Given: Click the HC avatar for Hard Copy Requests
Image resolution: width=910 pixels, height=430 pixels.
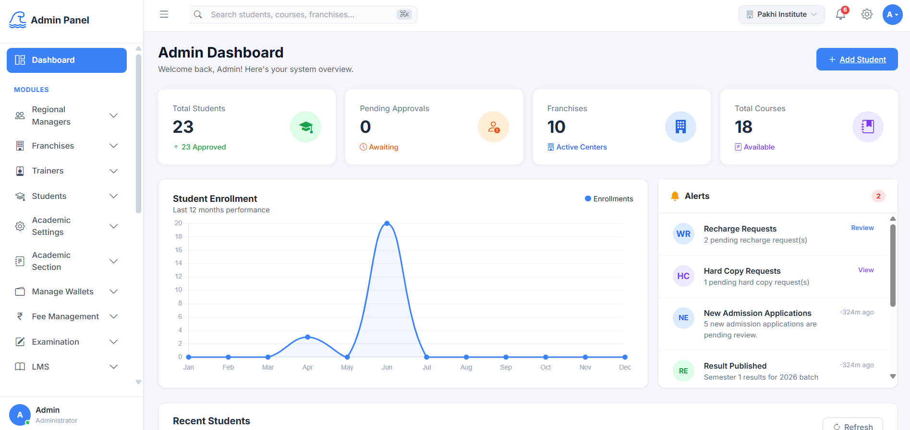Looking at the screenshot, I should pos(683,276).
